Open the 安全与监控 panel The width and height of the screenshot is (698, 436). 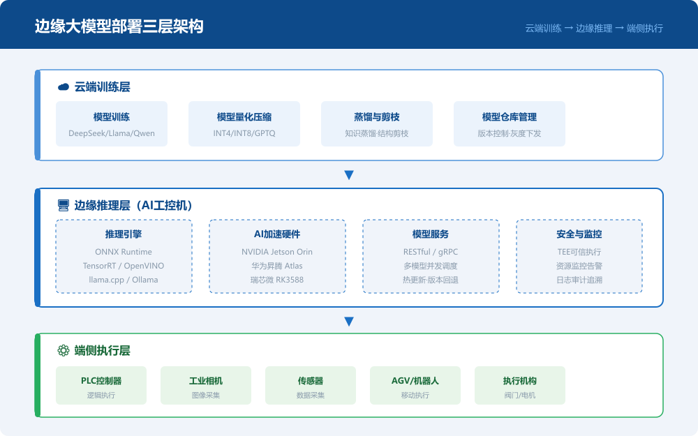tap(579, 256)
